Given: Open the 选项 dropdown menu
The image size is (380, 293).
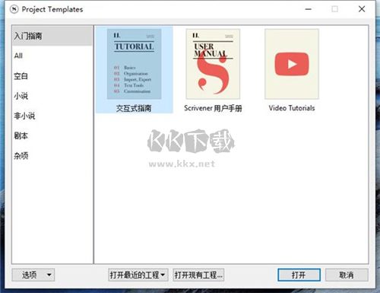Looking at the screenshot, I should pos(33,275).
